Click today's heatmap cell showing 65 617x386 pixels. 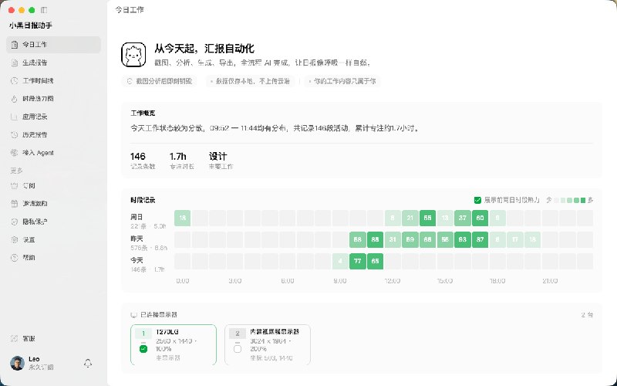pyautogui.click(x=375, y=261)
